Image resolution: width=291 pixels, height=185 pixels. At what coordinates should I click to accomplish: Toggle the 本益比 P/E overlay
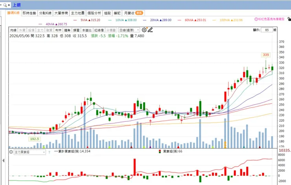[x=87, y=30]
